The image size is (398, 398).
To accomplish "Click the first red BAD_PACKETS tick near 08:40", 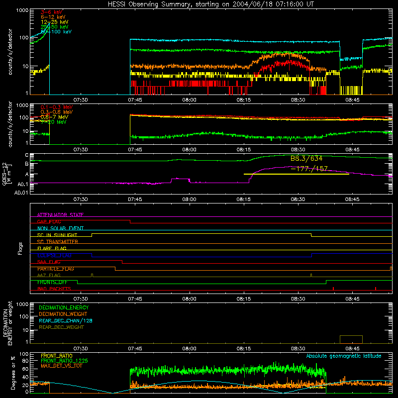I will coord(333,289).
